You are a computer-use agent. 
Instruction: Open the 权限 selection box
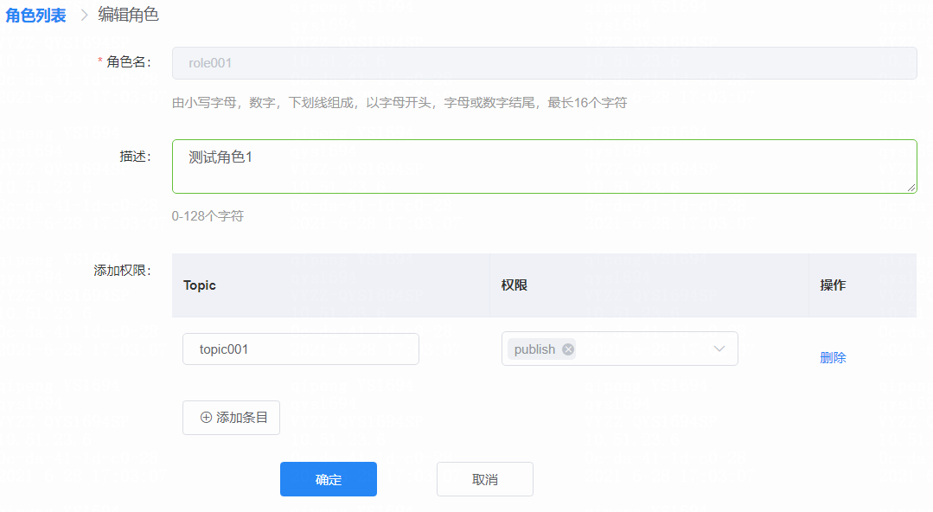649,349
